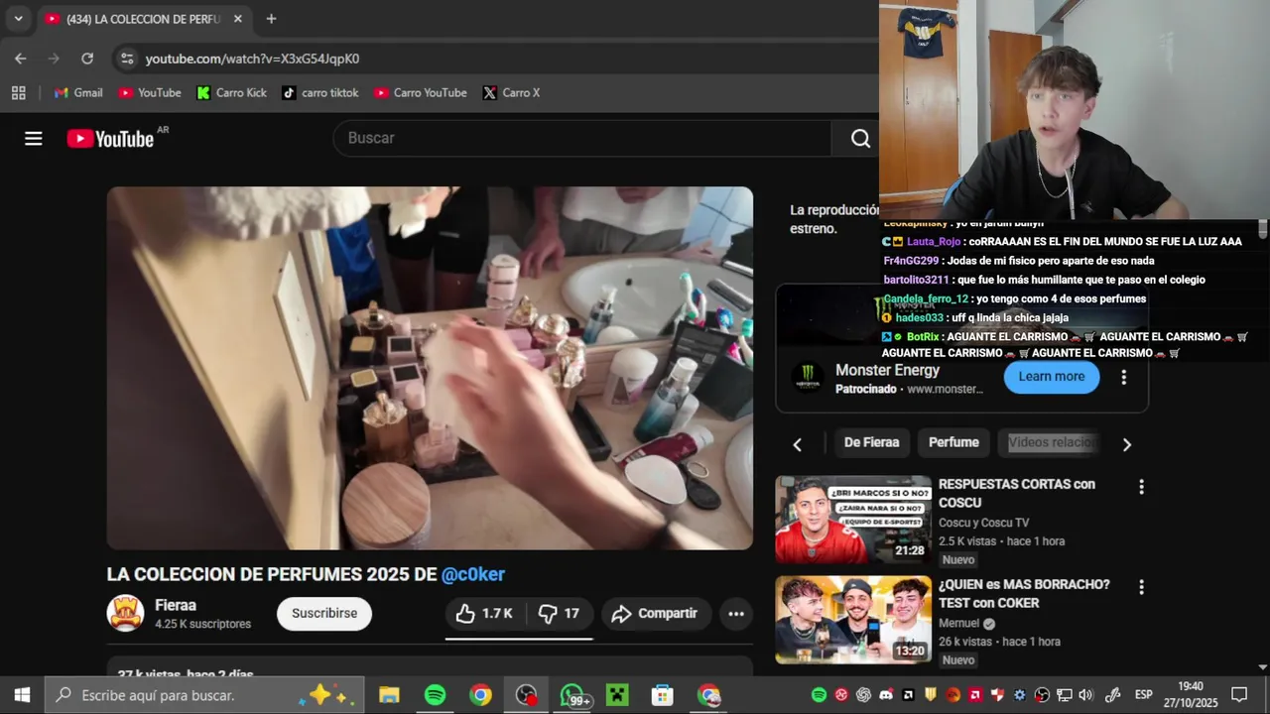Go back using browser back arrow

[x=21, y=59]
